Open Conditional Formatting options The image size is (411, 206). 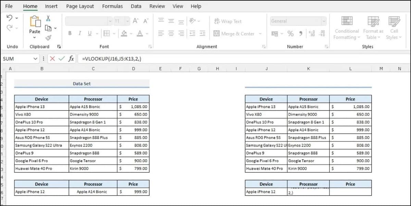346,27
